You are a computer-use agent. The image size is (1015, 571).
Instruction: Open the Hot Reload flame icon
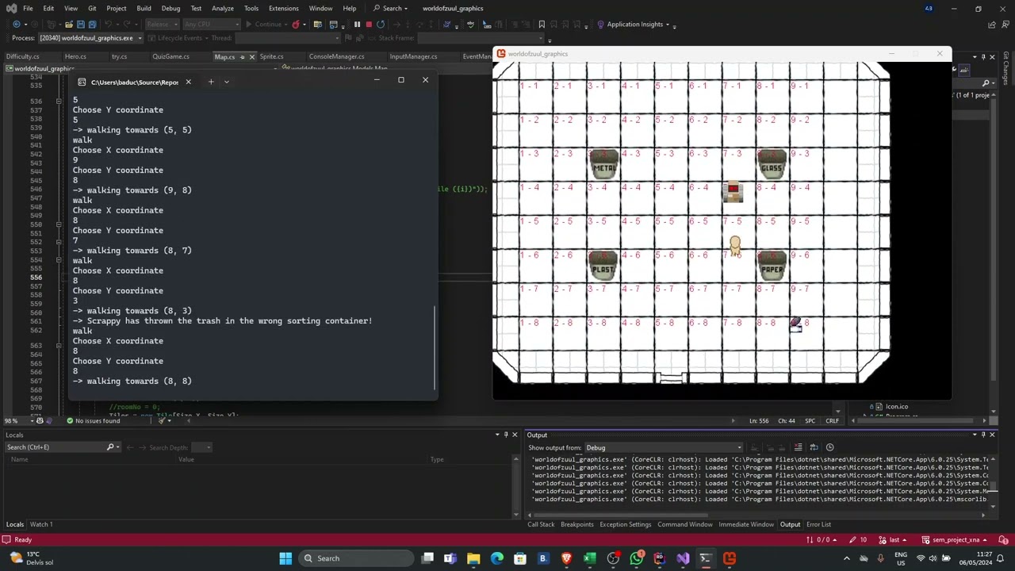pos(296,25)
